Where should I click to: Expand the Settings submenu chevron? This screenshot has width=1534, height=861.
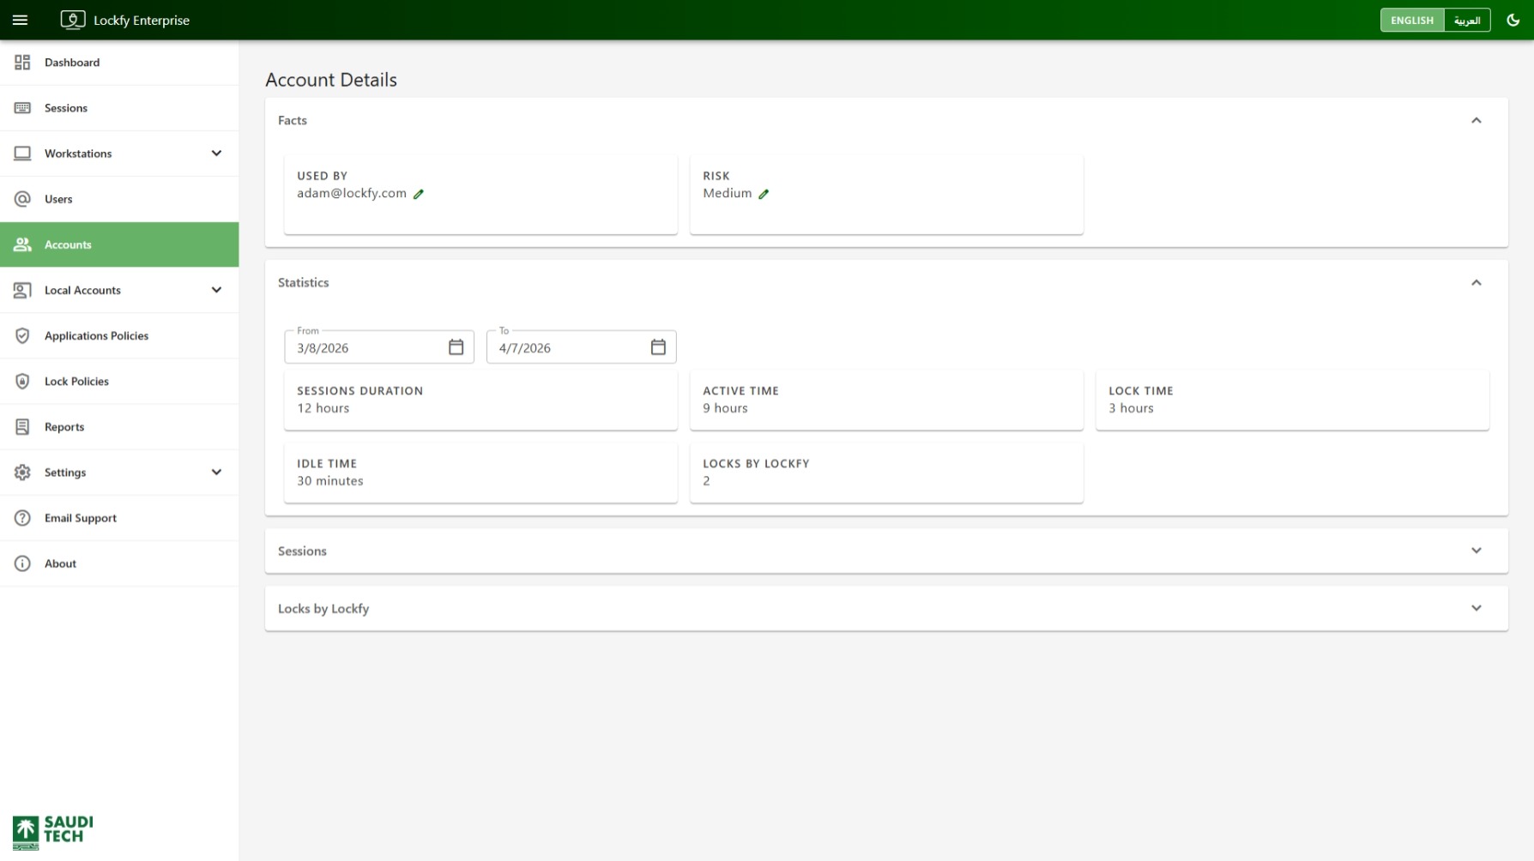[x=216, y=473]
